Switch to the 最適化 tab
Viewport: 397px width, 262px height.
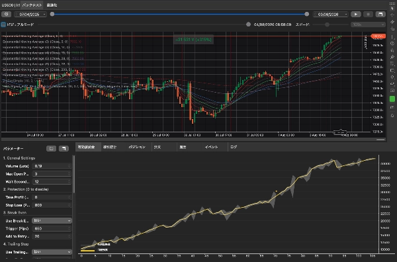52,5
